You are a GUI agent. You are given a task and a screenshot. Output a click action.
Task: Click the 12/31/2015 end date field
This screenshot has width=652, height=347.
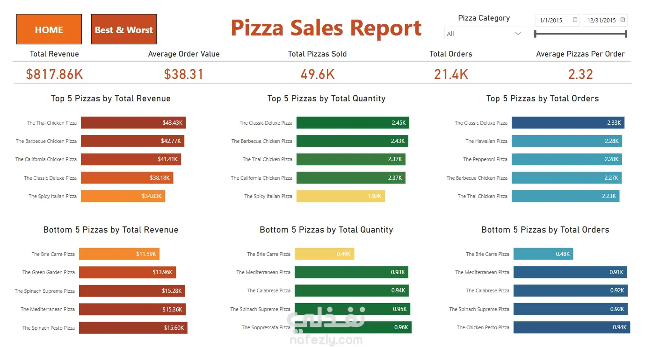click(605, 20)
